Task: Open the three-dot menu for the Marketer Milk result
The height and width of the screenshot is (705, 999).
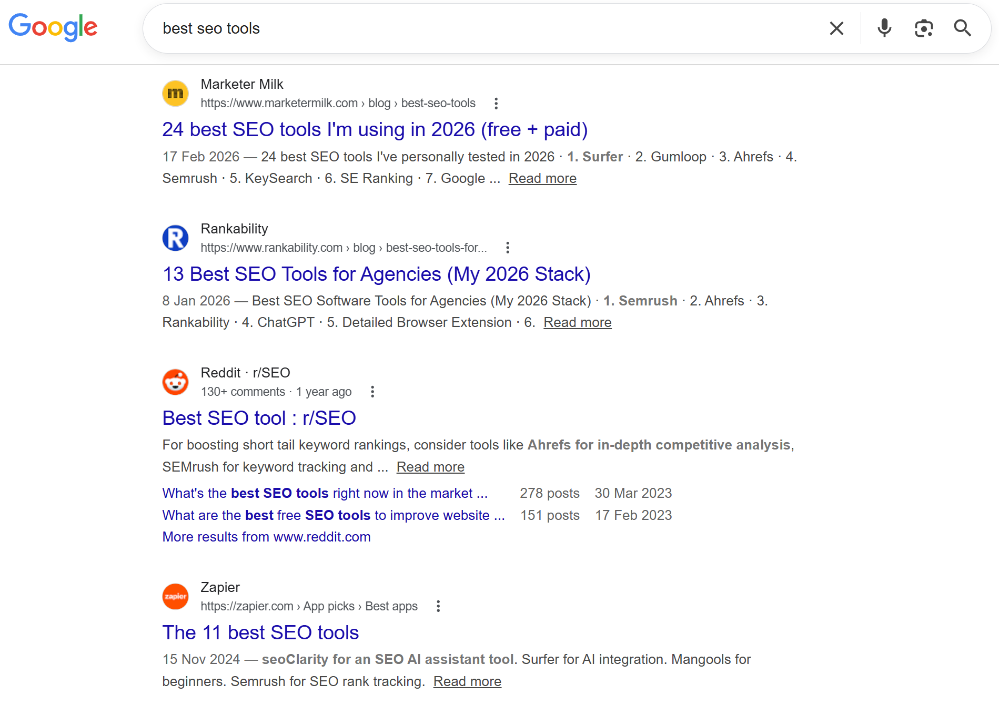Action: point(496,103)
